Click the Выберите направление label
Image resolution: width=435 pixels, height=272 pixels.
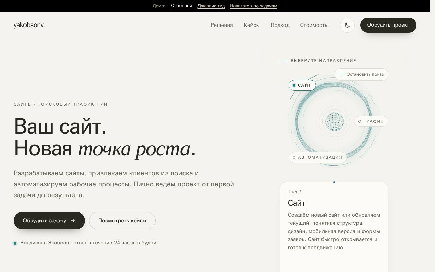click(x=324, y=61)
